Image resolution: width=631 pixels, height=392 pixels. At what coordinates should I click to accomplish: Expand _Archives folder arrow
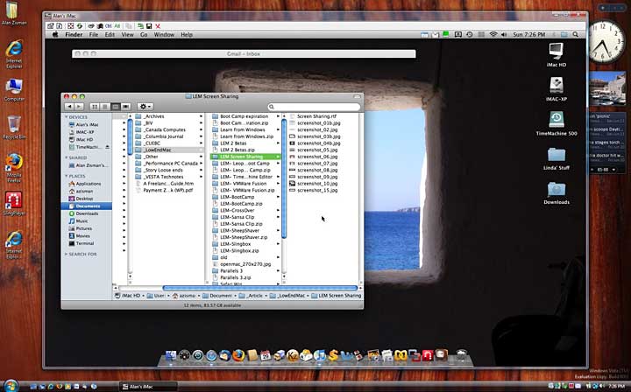point(201,116)
